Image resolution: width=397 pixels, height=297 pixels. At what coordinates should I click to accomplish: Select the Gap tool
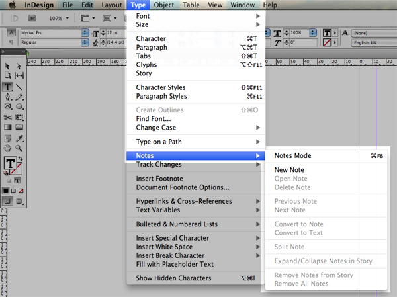point(19,75)
